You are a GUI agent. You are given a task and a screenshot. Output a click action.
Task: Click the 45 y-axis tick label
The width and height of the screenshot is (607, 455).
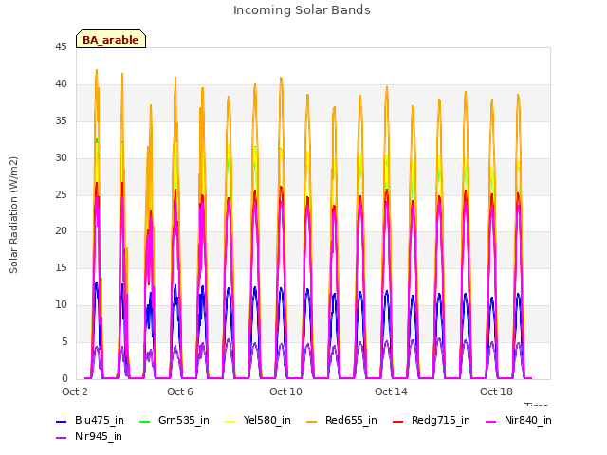pyautogui.click(x=61, y=47)
